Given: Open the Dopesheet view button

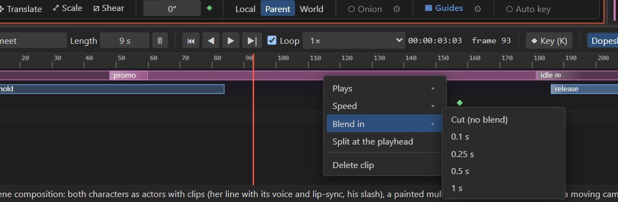Looking at the screenshot, I should click(603, 41).
